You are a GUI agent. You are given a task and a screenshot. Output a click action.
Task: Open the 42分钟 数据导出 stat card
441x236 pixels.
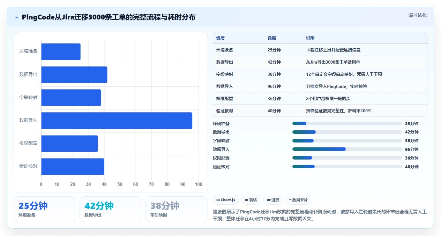point(111,209)
